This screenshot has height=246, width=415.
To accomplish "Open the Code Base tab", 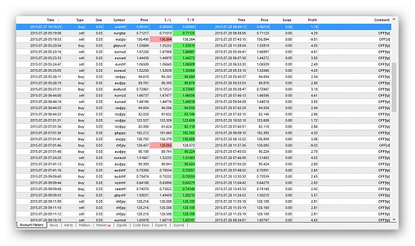I will click(141, 225).
